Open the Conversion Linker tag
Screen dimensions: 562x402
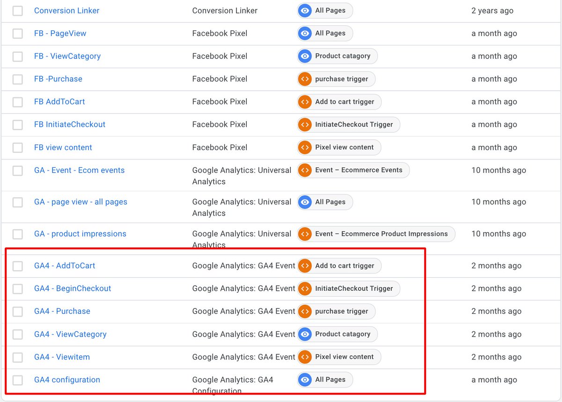click(67, 10)
